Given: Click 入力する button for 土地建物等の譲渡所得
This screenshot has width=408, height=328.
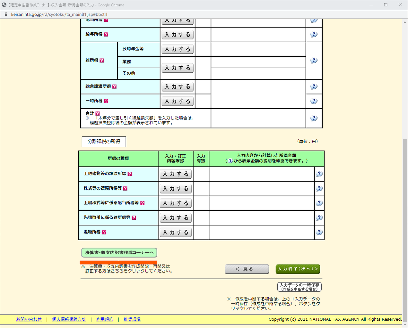Looking at the screenshot, I should [176, 174].
